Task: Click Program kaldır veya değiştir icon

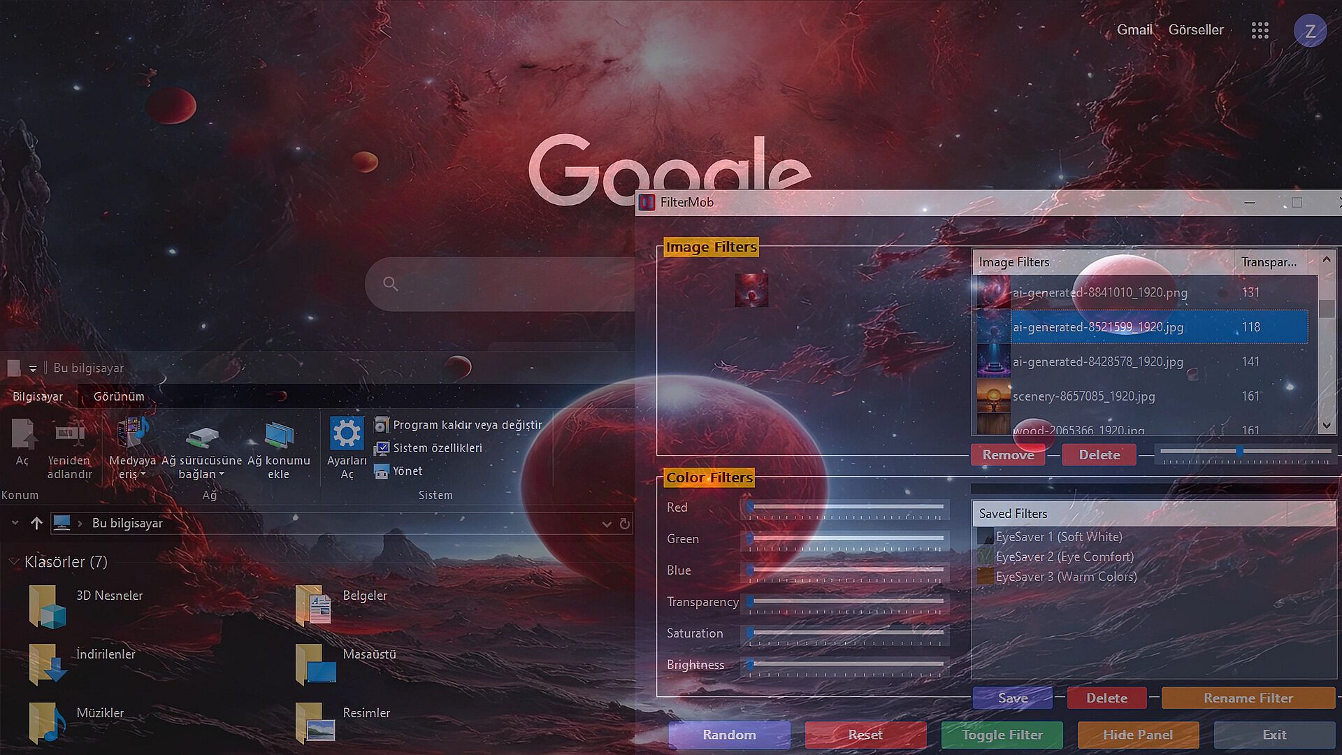Action: pyautogui.click(x=381, y=424)
